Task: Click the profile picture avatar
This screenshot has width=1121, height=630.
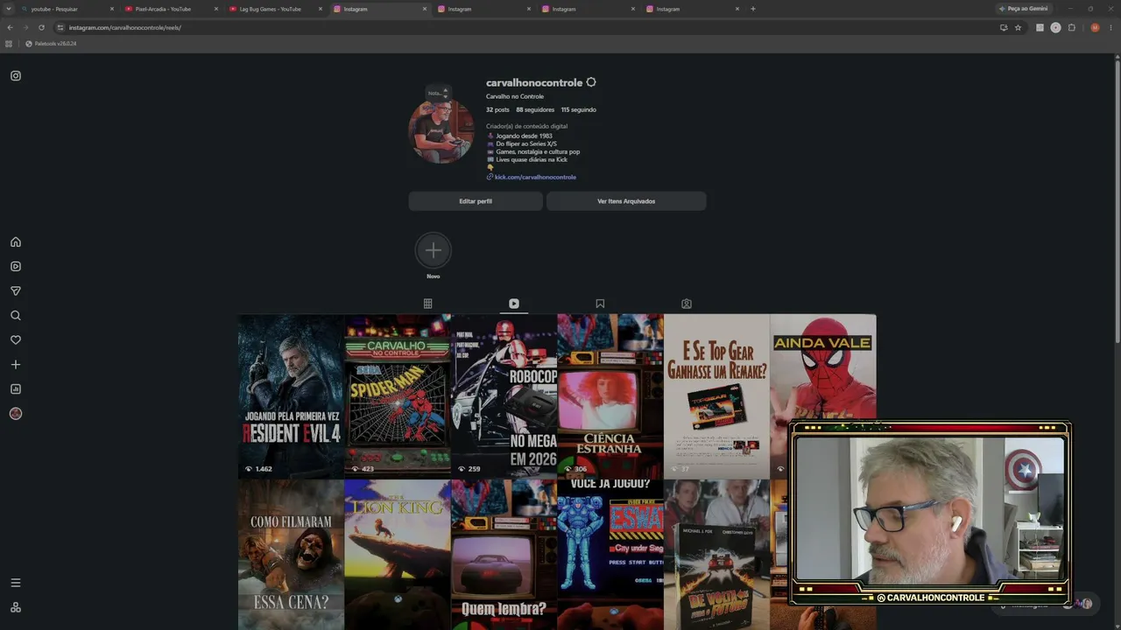Action: coord(441,131)
